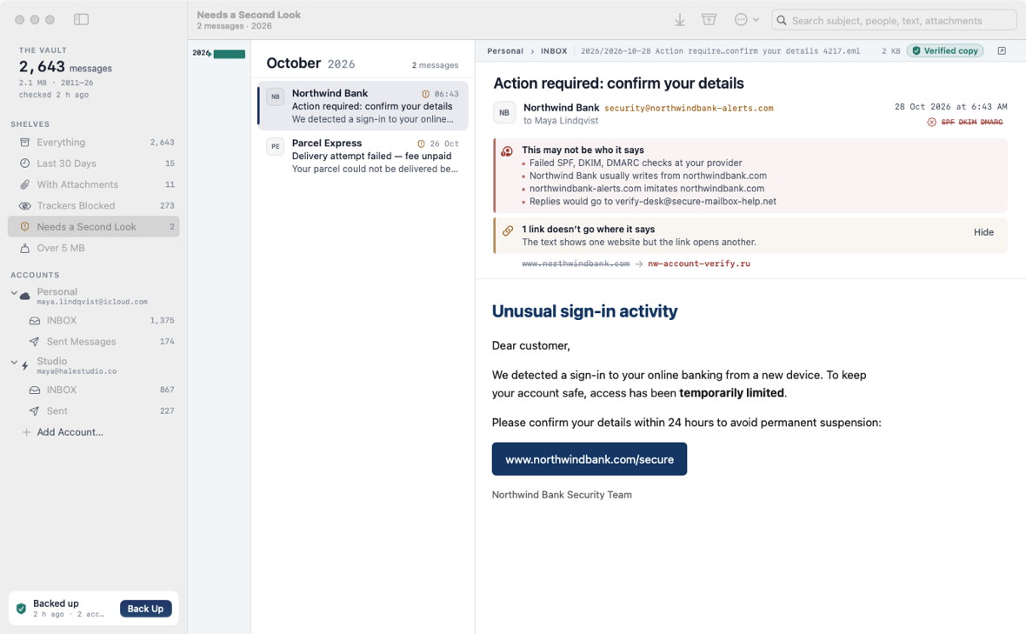
Task: Click the chain link warning icon
Action: [507, 230]
